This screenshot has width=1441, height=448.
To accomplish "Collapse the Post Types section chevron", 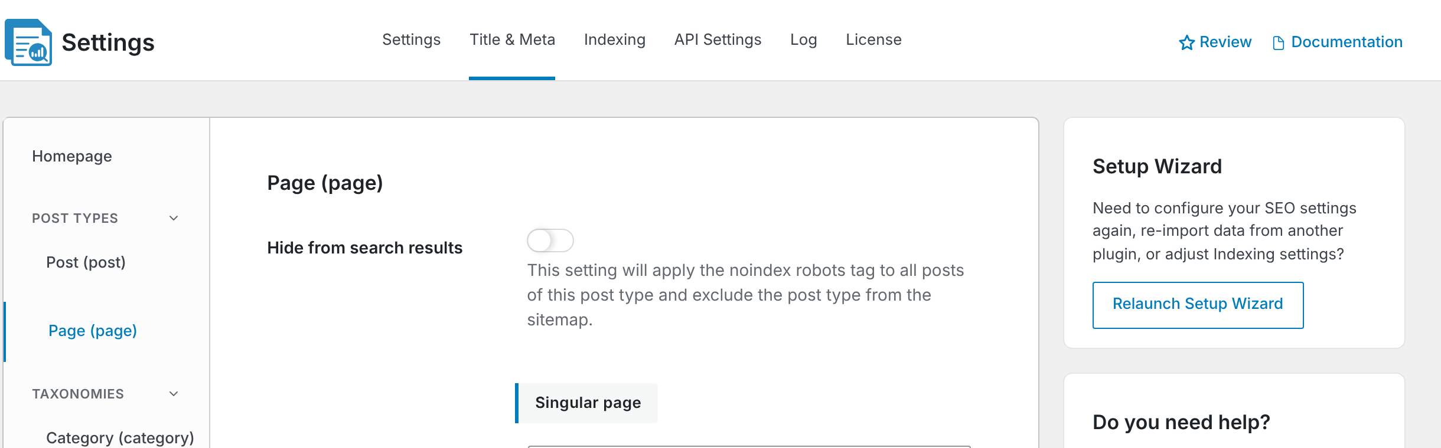I will [x=174, y=218].
